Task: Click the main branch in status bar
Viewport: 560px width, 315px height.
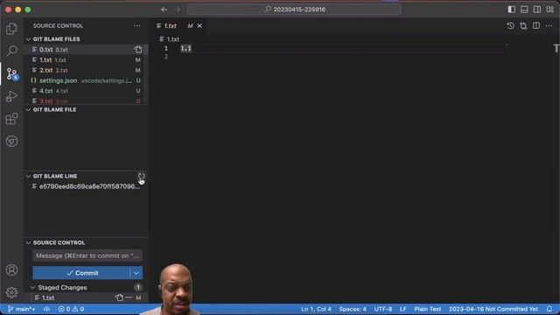Action: [x=21, y=309]
